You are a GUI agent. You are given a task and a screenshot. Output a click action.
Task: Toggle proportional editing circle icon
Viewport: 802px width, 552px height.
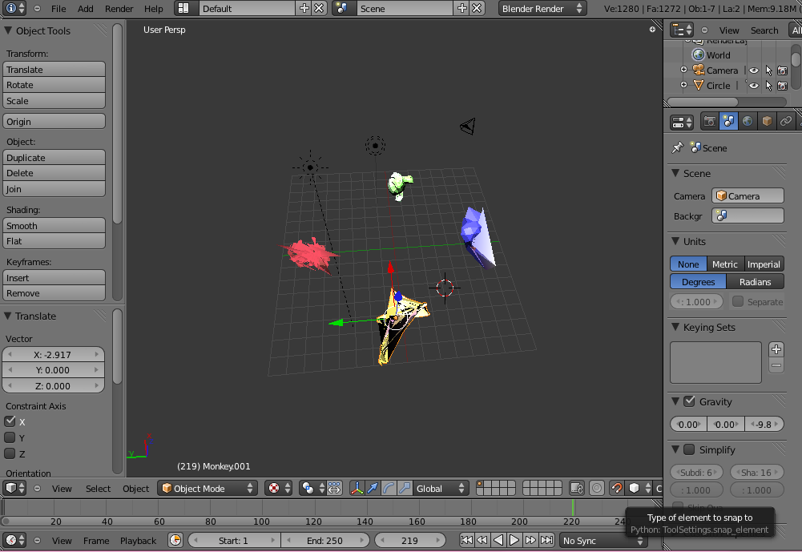(596, 488)
